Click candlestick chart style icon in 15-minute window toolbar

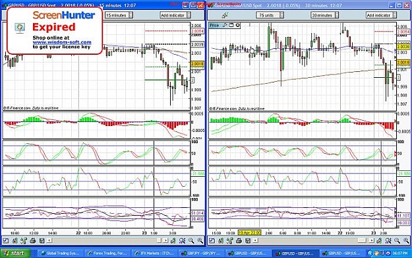(15, 240)
